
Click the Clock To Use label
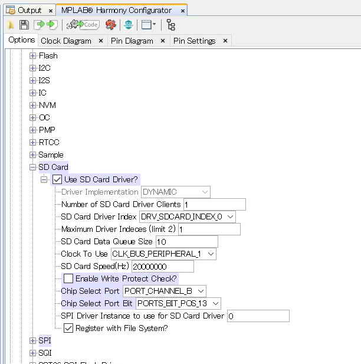pyautogui.click(x=84, y=254)
